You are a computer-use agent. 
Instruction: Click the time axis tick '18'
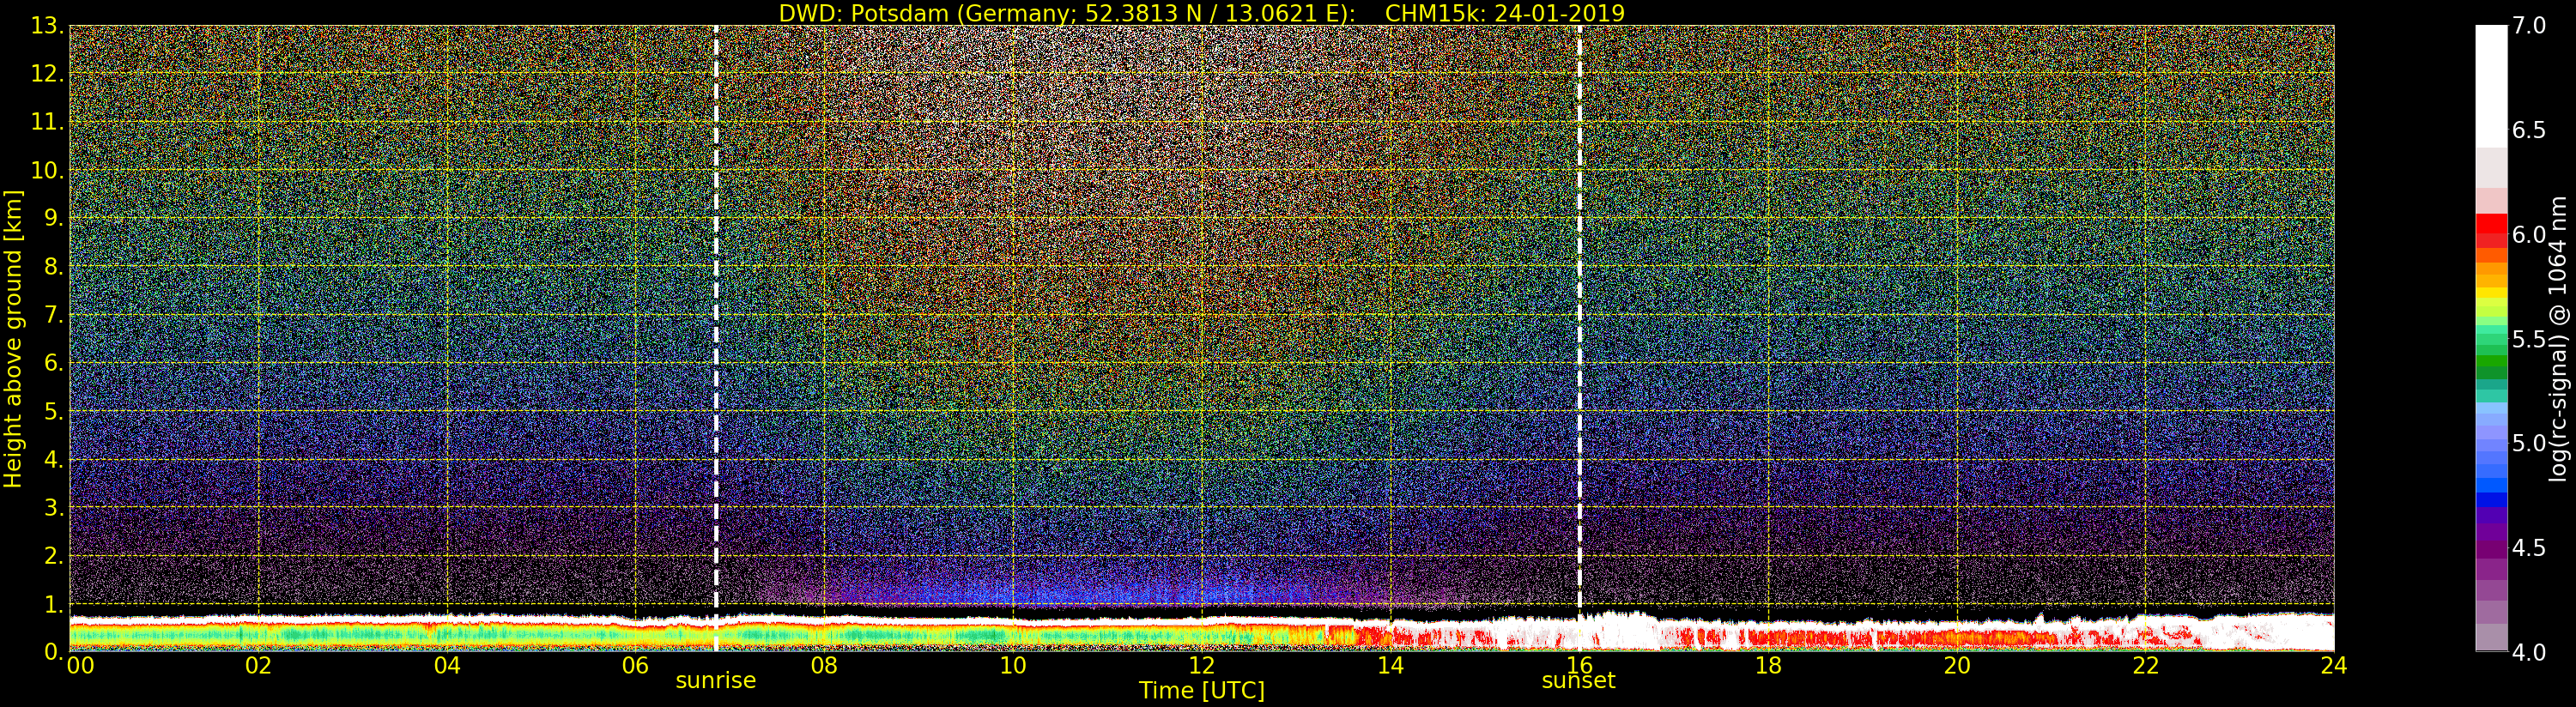(x=1768, y=665)
